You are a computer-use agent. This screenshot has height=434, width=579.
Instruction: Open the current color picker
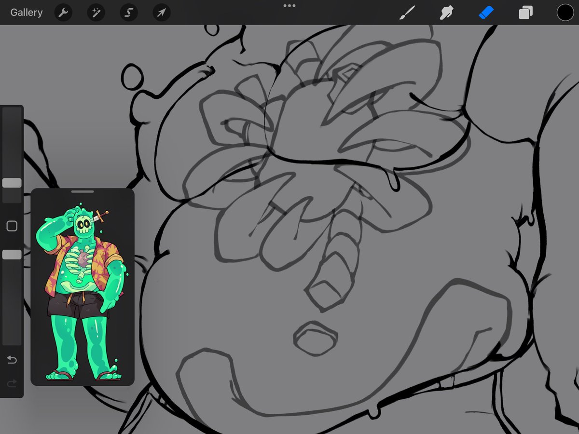[x=565, y=13]
